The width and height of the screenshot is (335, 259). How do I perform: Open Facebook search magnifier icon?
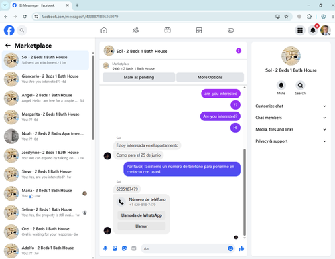(x=21, y=30)
